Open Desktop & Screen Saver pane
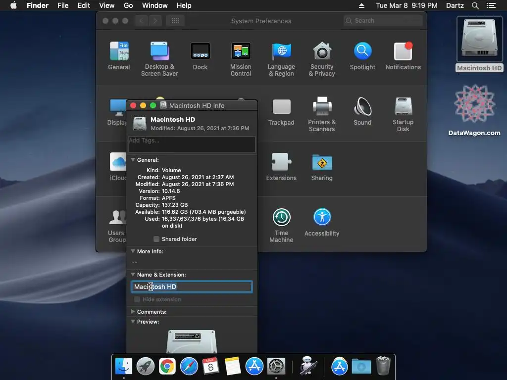Viewport: 507px width, 380px height. tap(159, 59)
